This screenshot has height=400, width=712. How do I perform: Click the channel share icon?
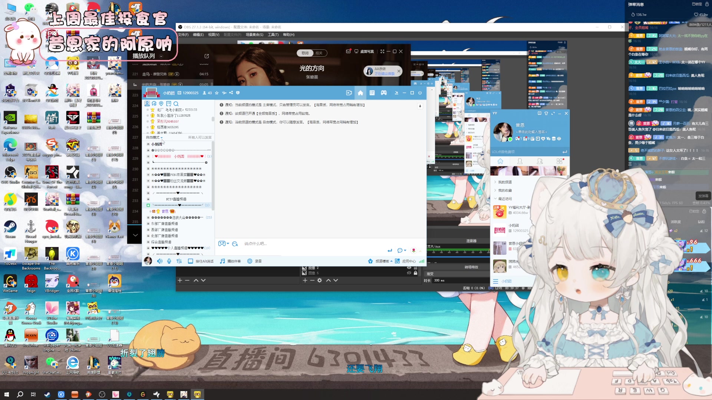click(x=231, y=93)
